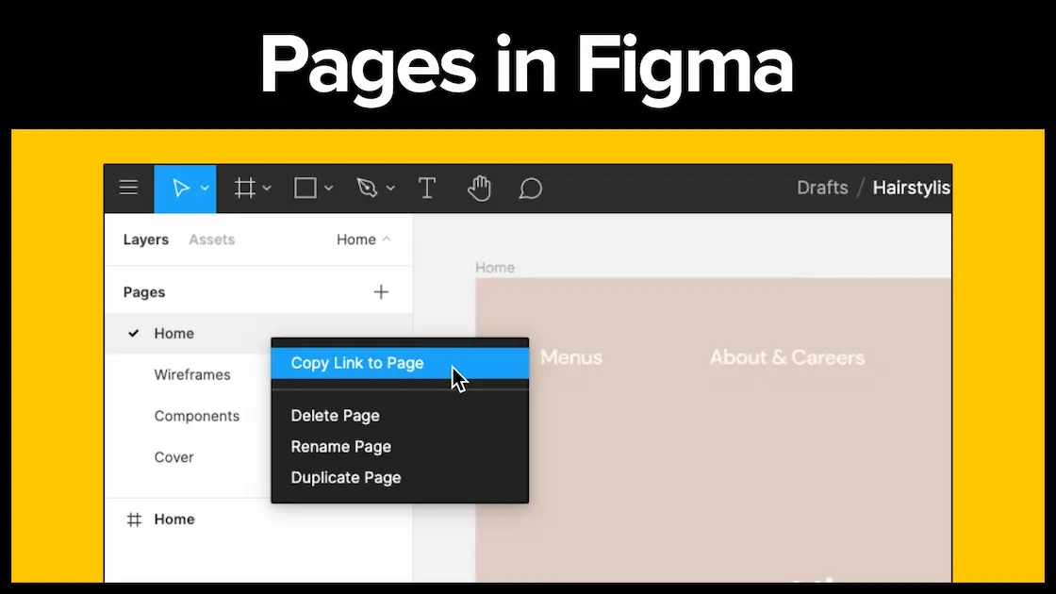This screenshot has height=594, width=1056.
Task: Select the Home frame in Layers list
Action: point(173,519)
